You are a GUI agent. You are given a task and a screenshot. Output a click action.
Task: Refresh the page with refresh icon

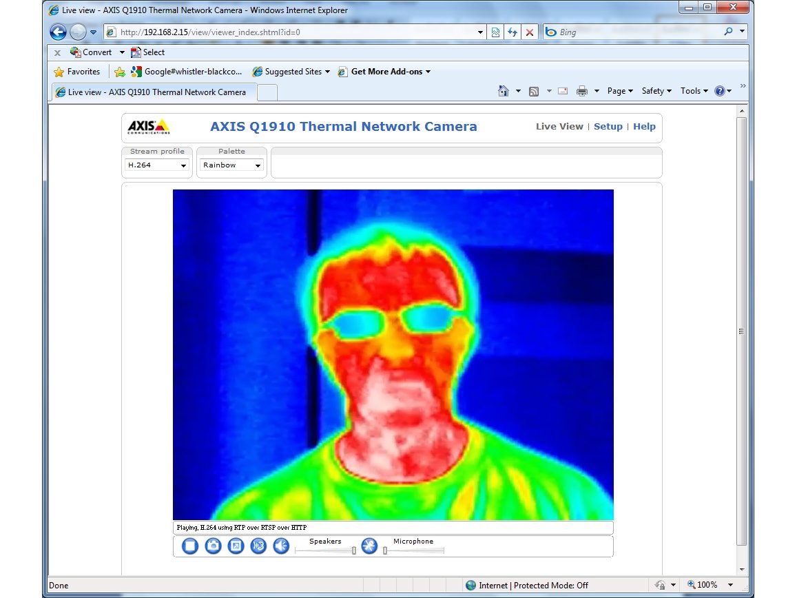click(x=513, y=32)
